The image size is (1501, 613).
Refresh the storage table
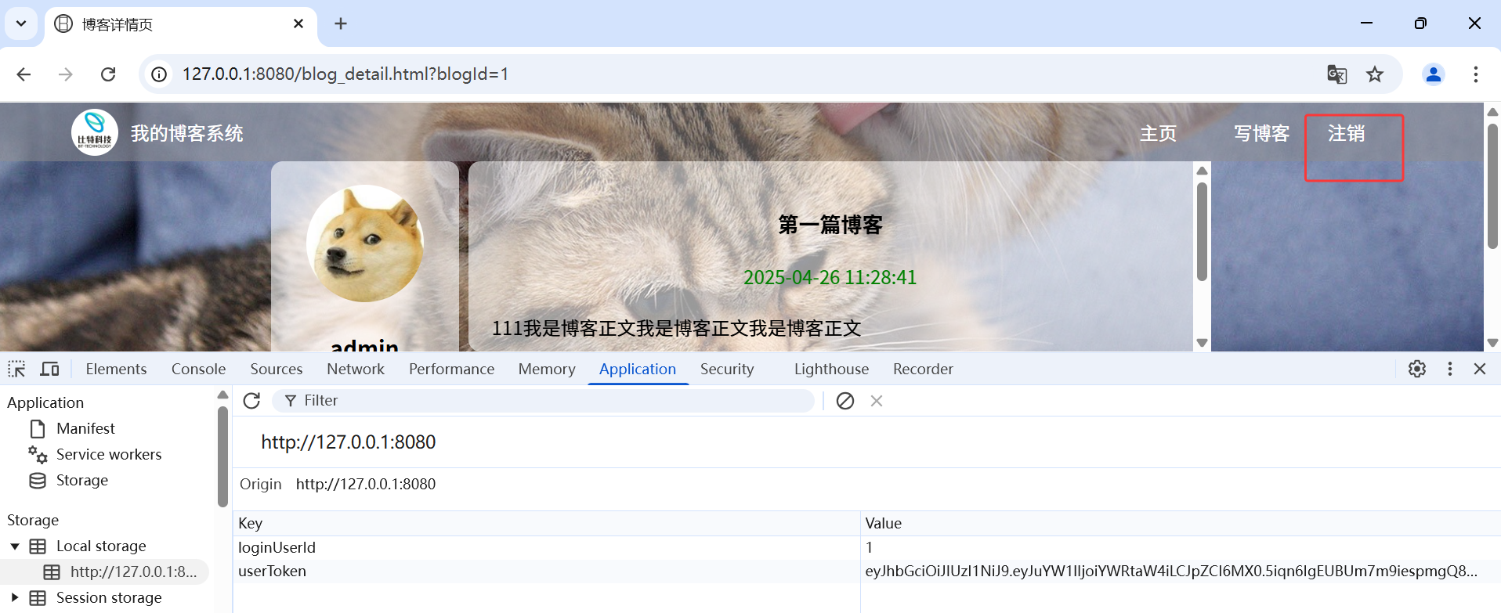pos(251,401)
